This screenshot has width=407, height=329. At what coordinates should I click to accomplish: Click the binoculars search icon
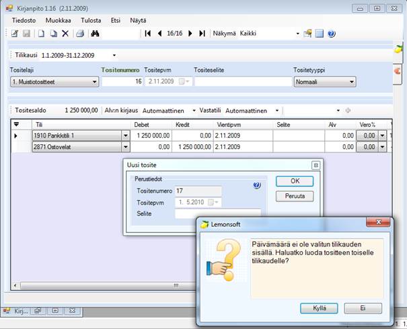point(96,34)
